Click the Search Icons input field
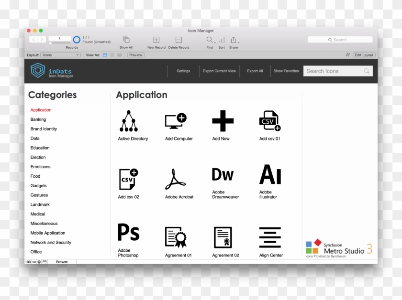This screenshot has width=402, height=300. (338, 71)
